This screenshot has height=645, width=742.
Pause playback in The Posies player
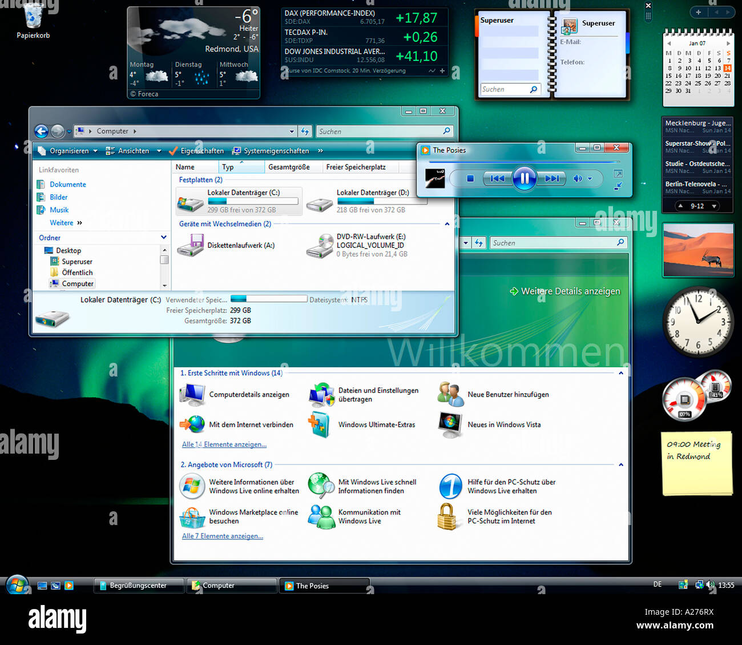tap(524, 178)
